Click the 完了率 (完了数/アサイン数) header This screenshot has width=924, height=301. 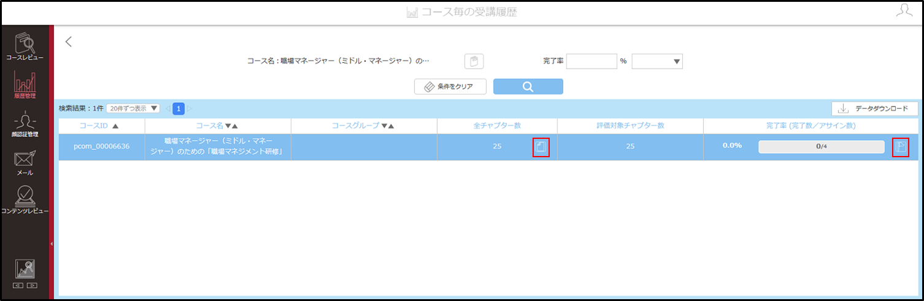(x=810, y=126)
